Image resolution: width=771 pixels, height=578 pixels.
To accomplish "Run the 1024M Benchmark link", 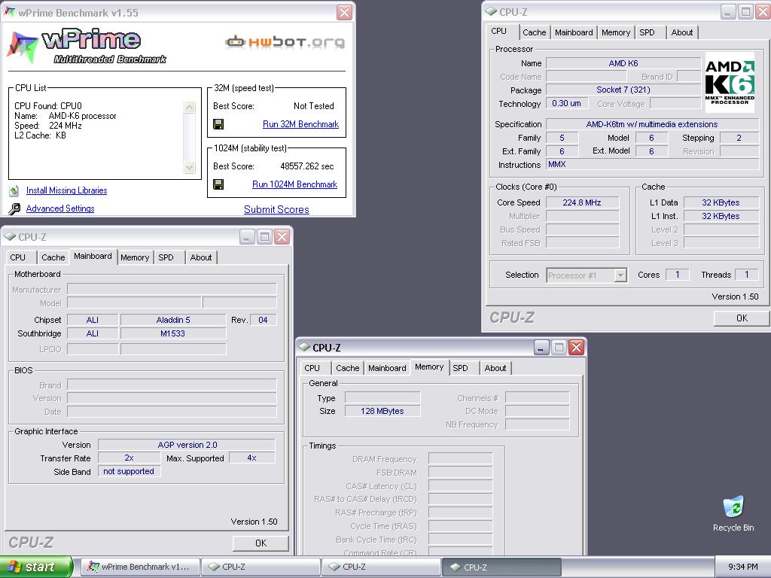I will point(294,184).
